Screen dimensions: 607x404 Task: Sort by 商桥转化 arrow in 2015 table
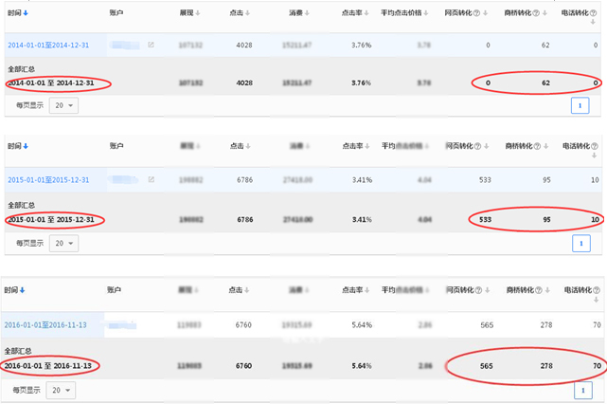[545, 146]
